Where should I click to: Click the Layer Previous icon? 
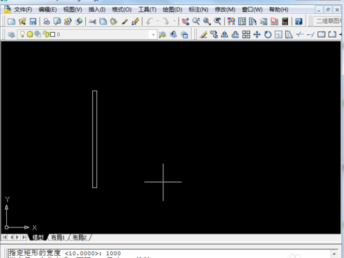click(173, 35)
